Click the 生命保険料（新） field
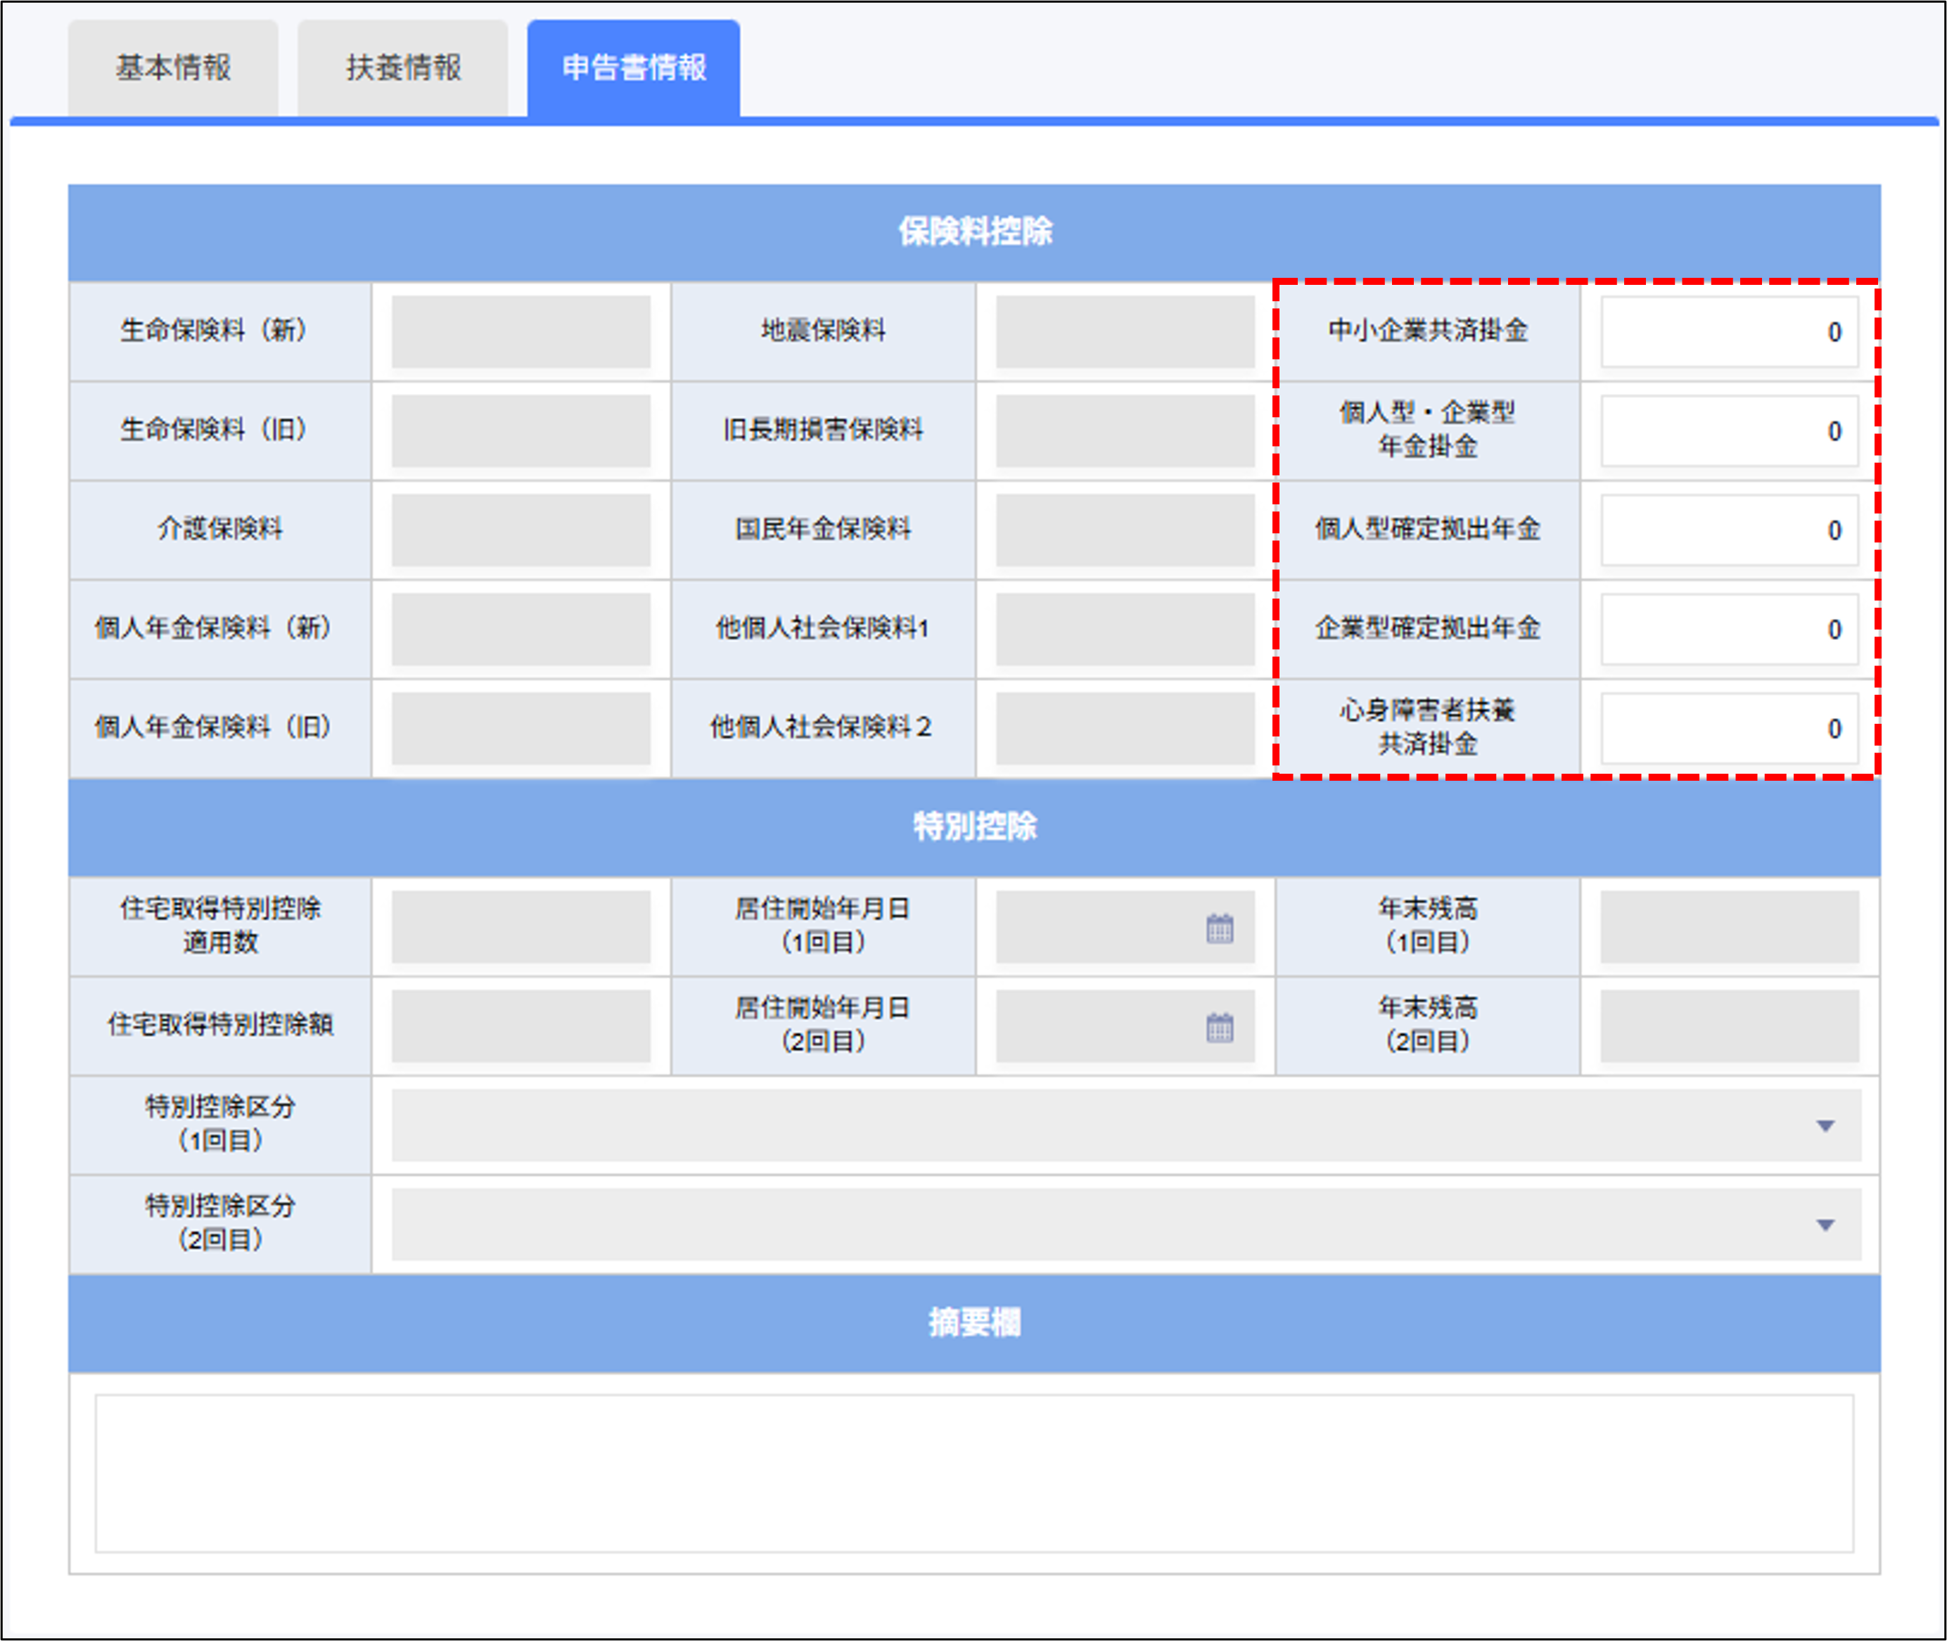 pyautogui.click(x=521, y=332)
